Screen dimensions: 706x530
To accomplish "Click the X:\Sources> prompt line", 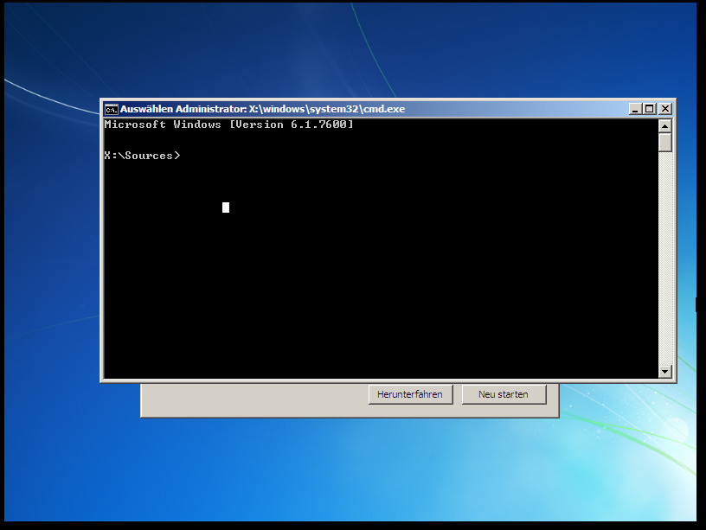I will pos(142,156).
